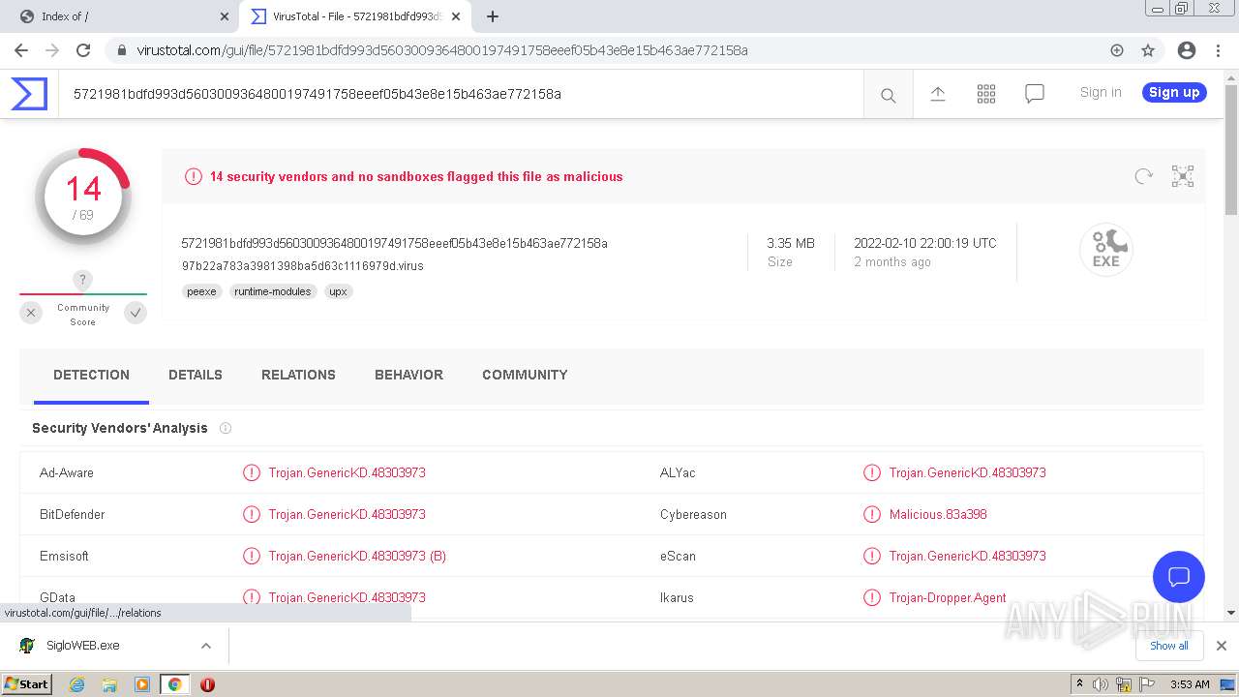The width and height of the screenshot is (1239, 697).
Task: Open the blue chat support bubble
Action: pyautogui.click(x=1178, y=577)
